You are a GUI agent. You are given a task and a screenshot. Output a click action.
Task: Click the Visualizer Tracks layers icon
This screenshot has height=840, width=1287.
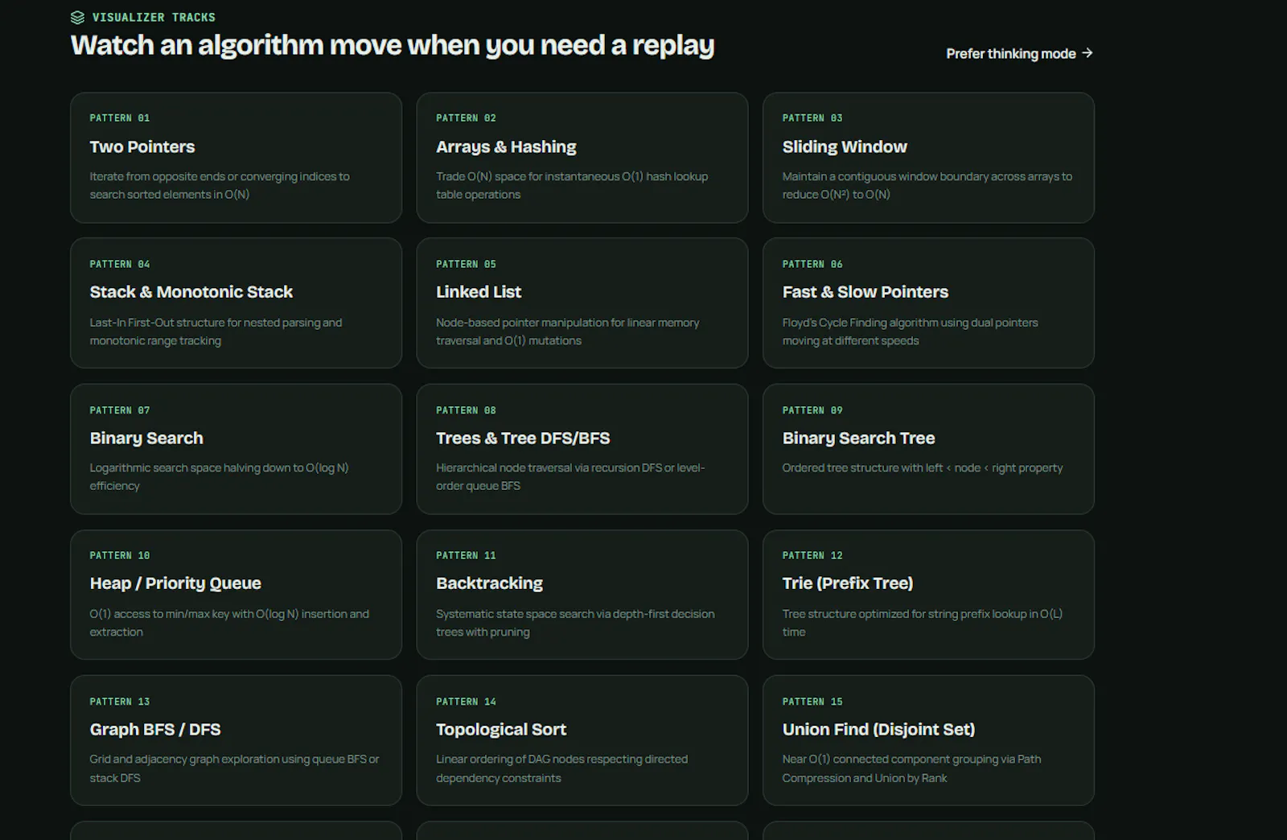77,18
